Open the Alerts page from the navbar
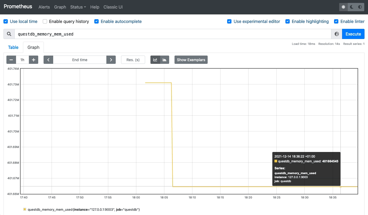368x215 pixels. click(x=44, y=7)
